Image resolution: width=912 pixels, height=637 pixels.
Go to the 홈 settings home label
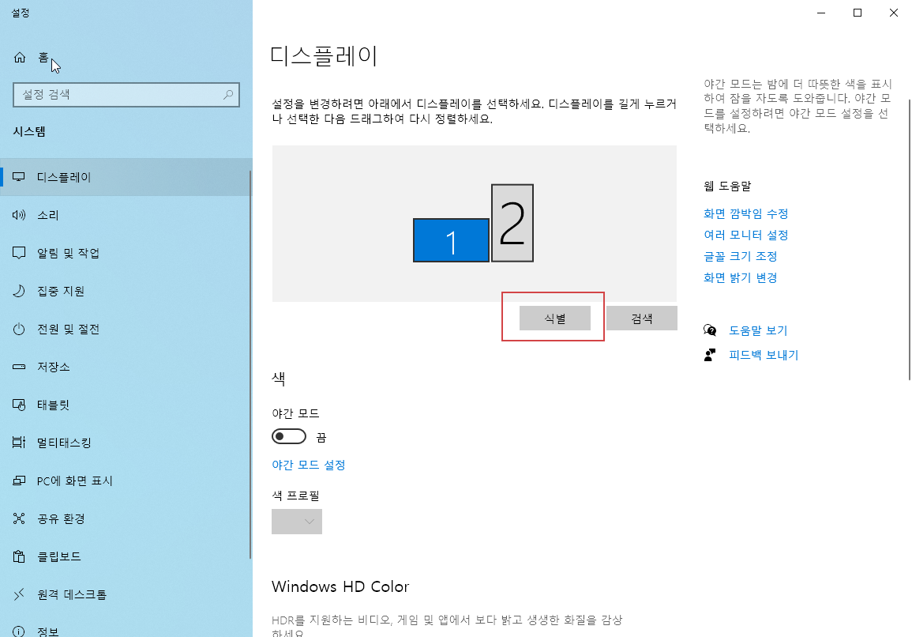coord(43,57)
